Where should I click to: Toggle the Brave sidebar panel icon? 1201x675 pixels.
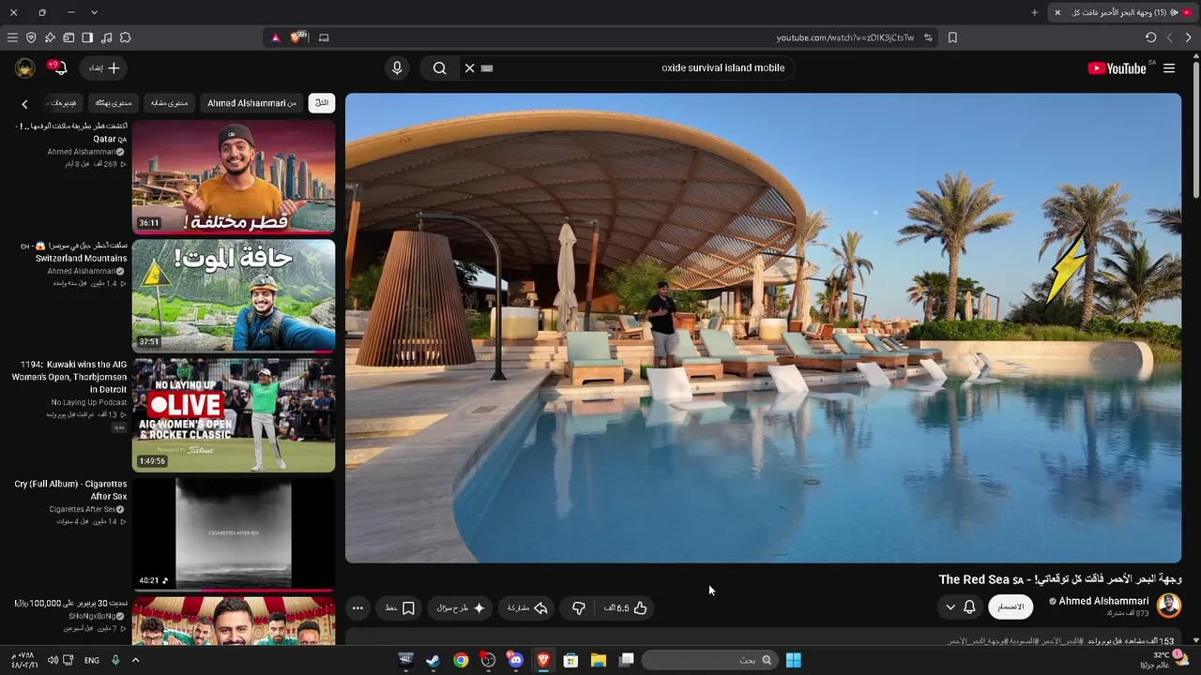click(x=87, y=37)
